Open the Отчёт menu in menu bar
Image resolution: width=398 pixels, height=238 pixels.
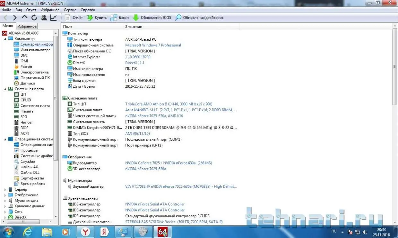[31, 10]
